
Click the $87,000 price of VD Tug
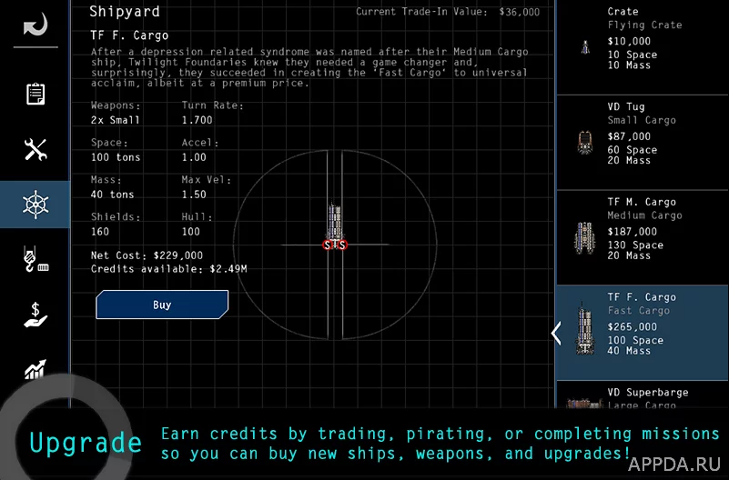click(x=629, y=136)
